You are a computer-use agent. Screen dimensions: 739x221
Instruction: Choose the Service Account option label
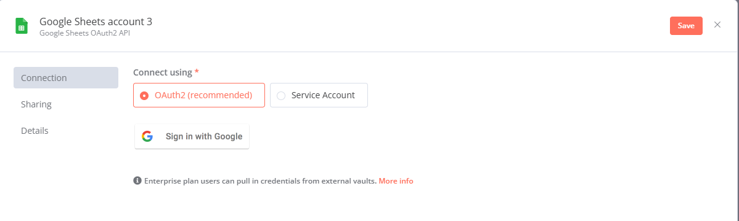tap(323, 95)
